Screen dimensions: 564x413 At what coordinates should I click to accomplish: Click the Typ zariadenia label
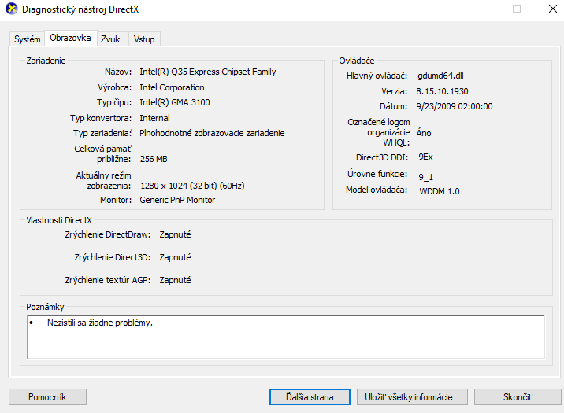click(102, 133)
